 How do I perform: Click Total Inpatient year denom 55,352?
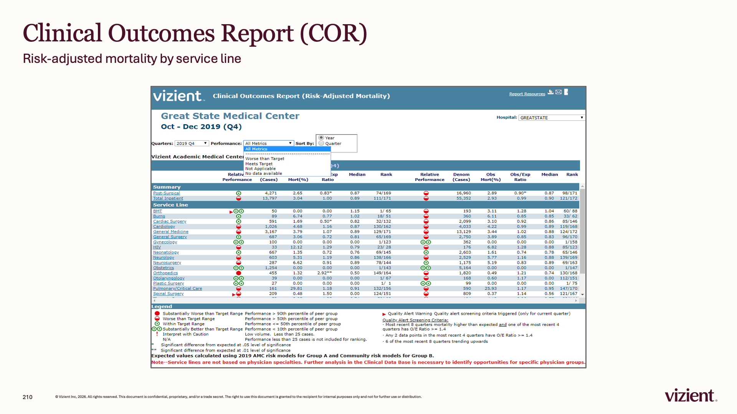[464, 198]
